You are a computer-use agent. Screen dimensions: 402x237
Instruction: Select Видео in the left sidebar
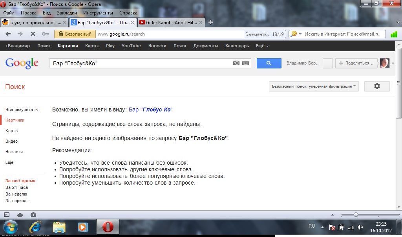[11, 141]
